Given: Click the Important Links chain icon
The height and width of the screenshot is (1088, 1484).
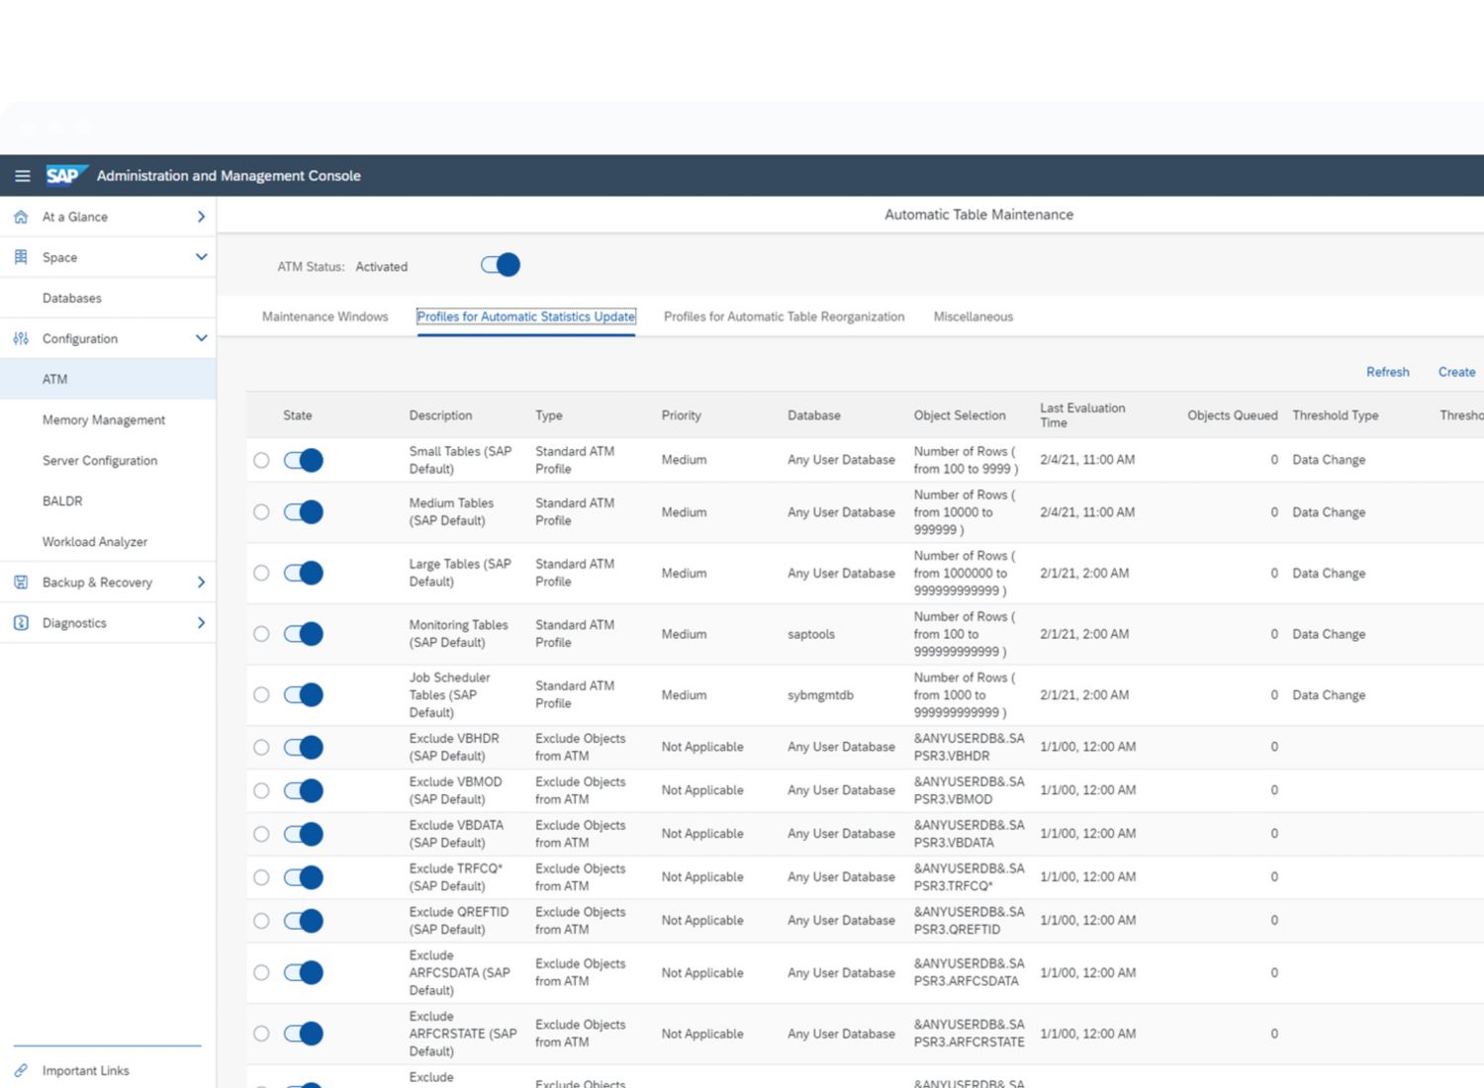Looking at the screenshot, I should (21, 1070).
